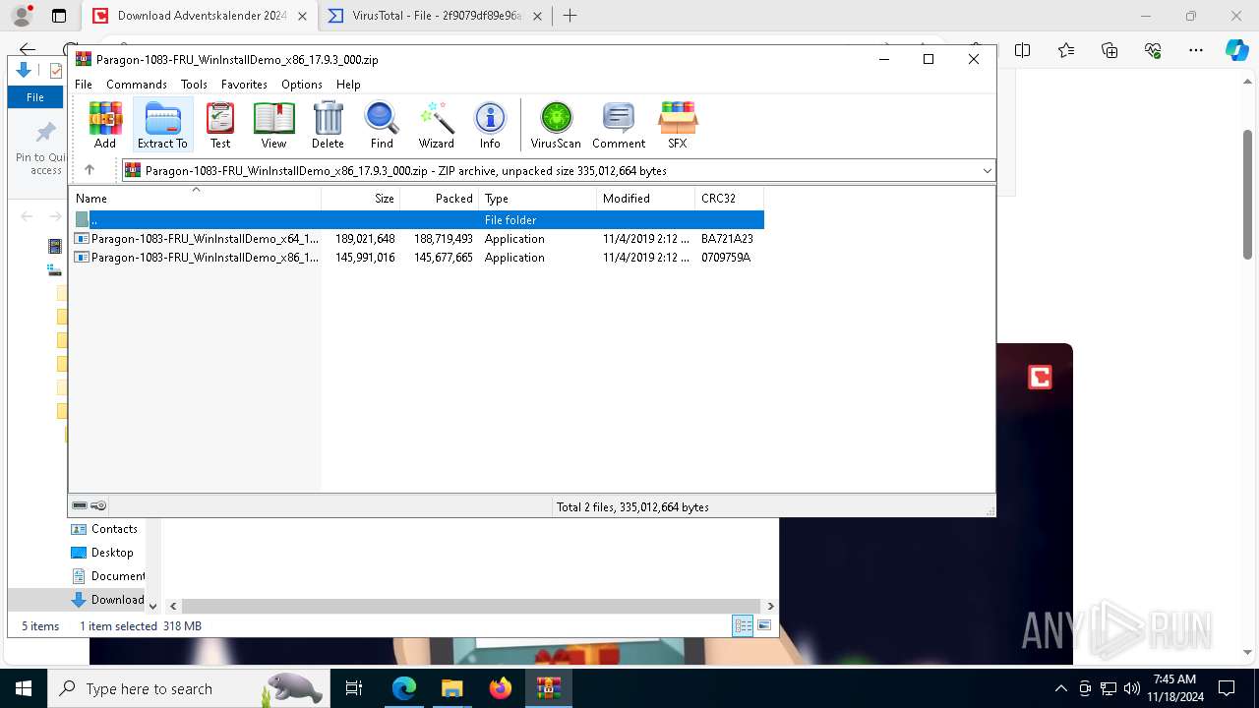This screenshot has width=1259, height=708.
Task: Open Edge profile avatar
Action: pyautogui.click(x=21, y=16)
